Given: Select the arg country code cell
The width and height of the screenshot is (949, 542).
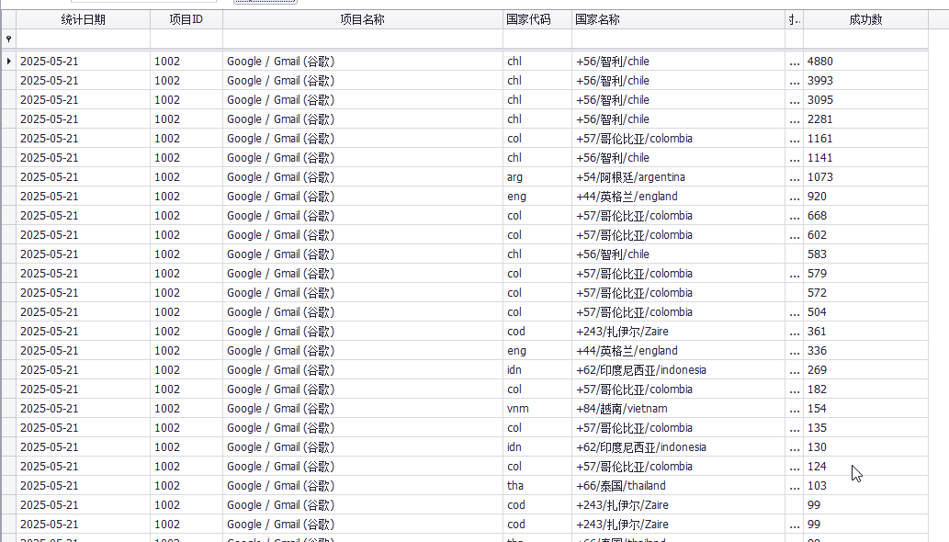Looking at the screenshot, I should point(537,177).
